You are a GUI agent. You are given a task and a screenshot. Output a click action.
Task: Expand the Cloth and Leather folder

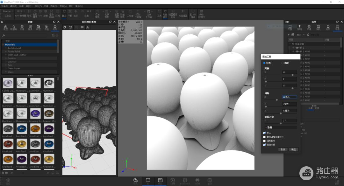tap(6, 55)
